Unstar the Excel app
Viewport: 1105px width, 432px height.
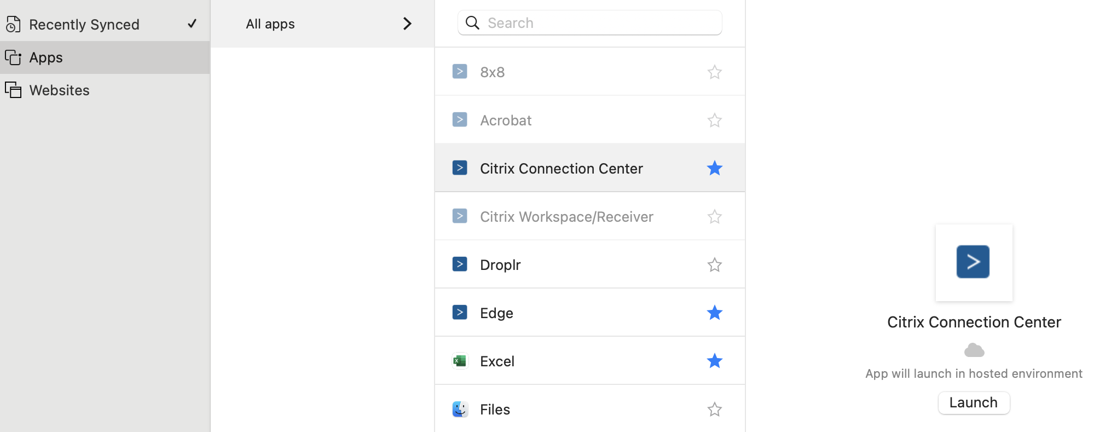[x=714, y=361]
